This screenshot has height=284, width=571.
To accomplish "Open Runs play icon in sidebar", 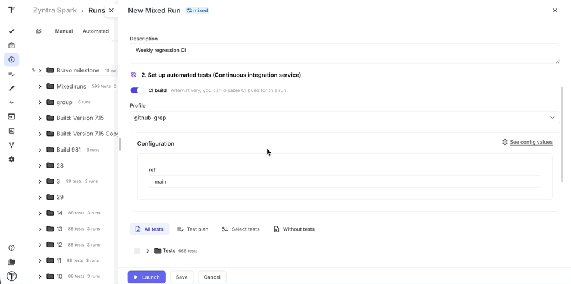I will (11, 59).
